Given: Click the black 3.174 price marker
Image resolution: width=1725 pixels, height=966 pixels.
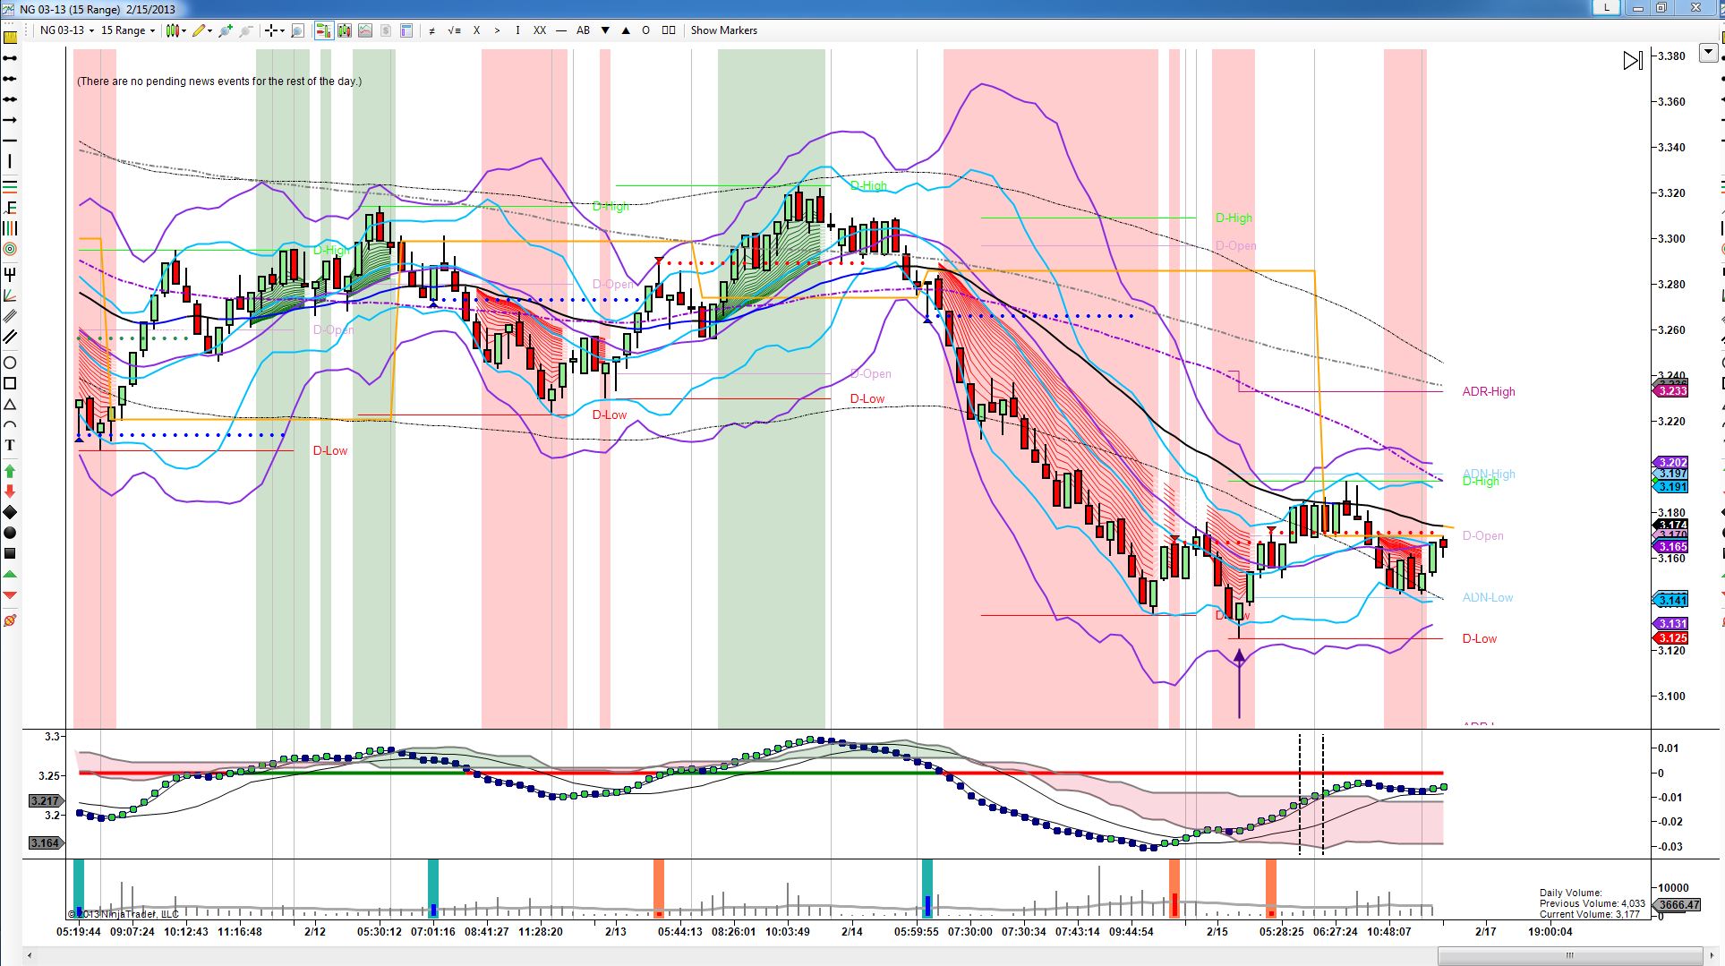Looking at the screenshot, I should (x=1672, y=525).
